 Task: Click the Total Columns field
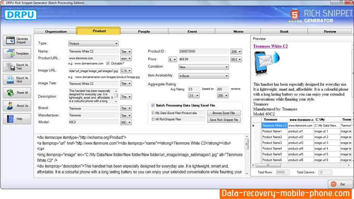(x=325, y=172)
